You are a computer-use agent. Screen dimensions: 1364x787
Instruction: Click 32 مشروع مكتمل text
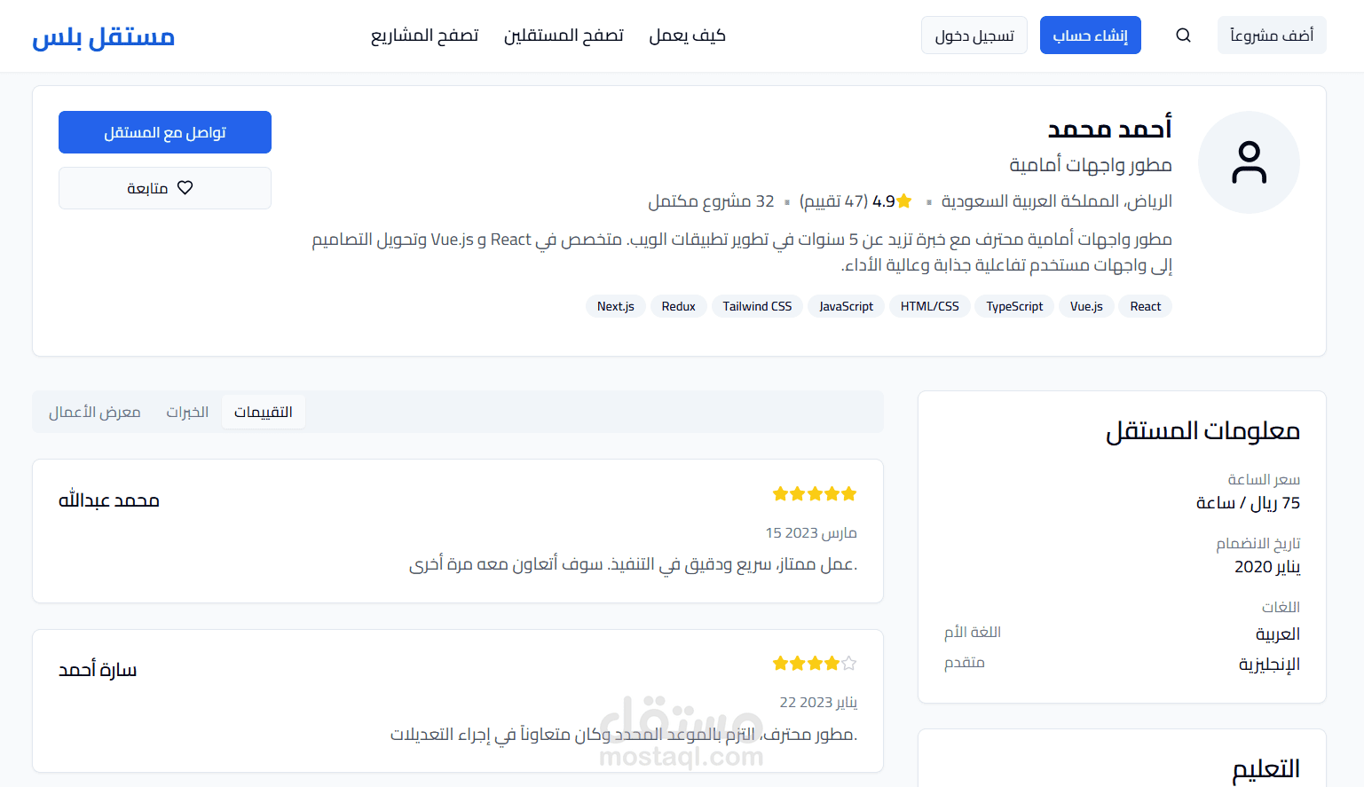pyautogui.click(x=711, y=201)
